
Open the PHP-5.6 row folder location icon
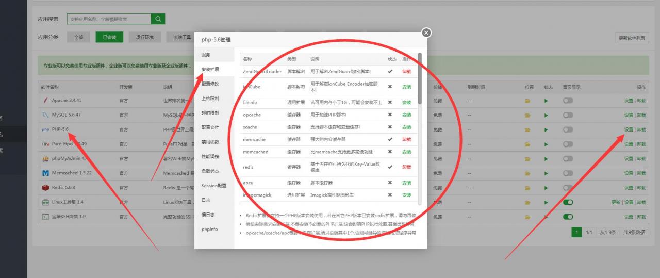[x=527, y=129]
